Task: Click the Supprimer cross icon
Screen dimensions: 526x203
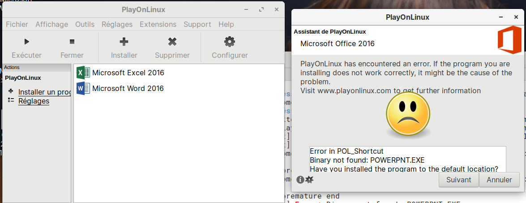Action: [172, 42]
